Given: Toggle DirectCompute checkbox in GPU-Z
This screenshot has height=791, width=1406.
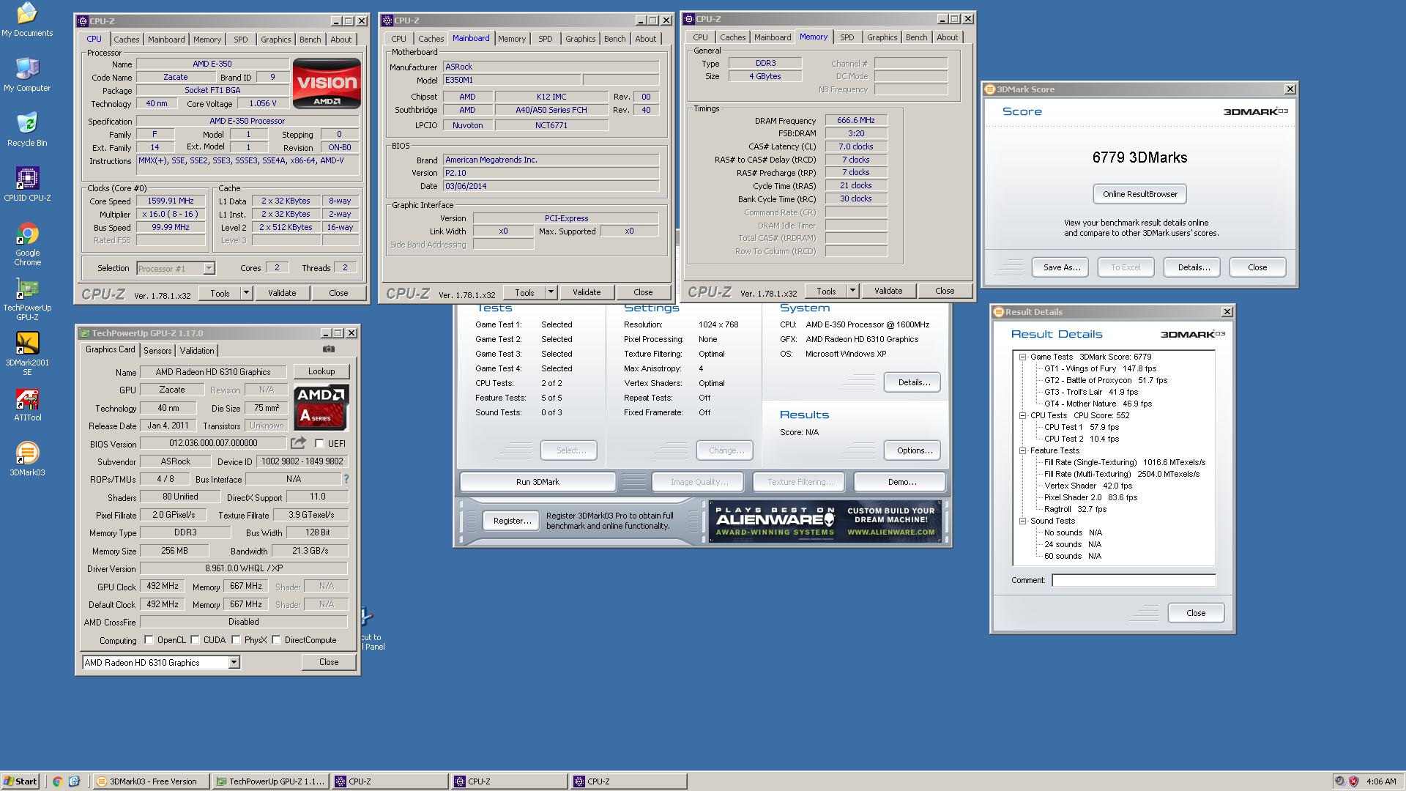Looking at the screenshot, I should [x=276, y=639].
